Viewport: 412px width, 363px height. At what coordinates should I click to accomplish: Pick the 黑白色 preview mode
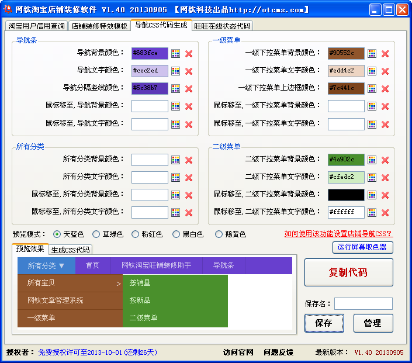(x=176, y=234)
